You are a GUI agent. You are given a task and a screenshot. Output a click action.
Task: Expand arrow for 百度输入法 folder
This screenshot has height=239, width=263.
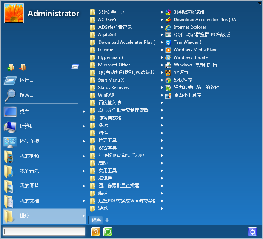(x=162, y=103)
